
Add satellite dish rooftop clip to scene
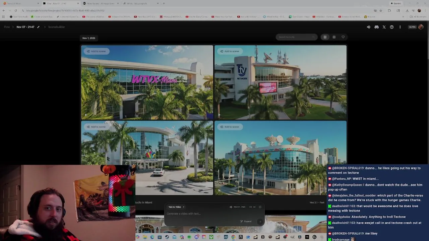230,127
